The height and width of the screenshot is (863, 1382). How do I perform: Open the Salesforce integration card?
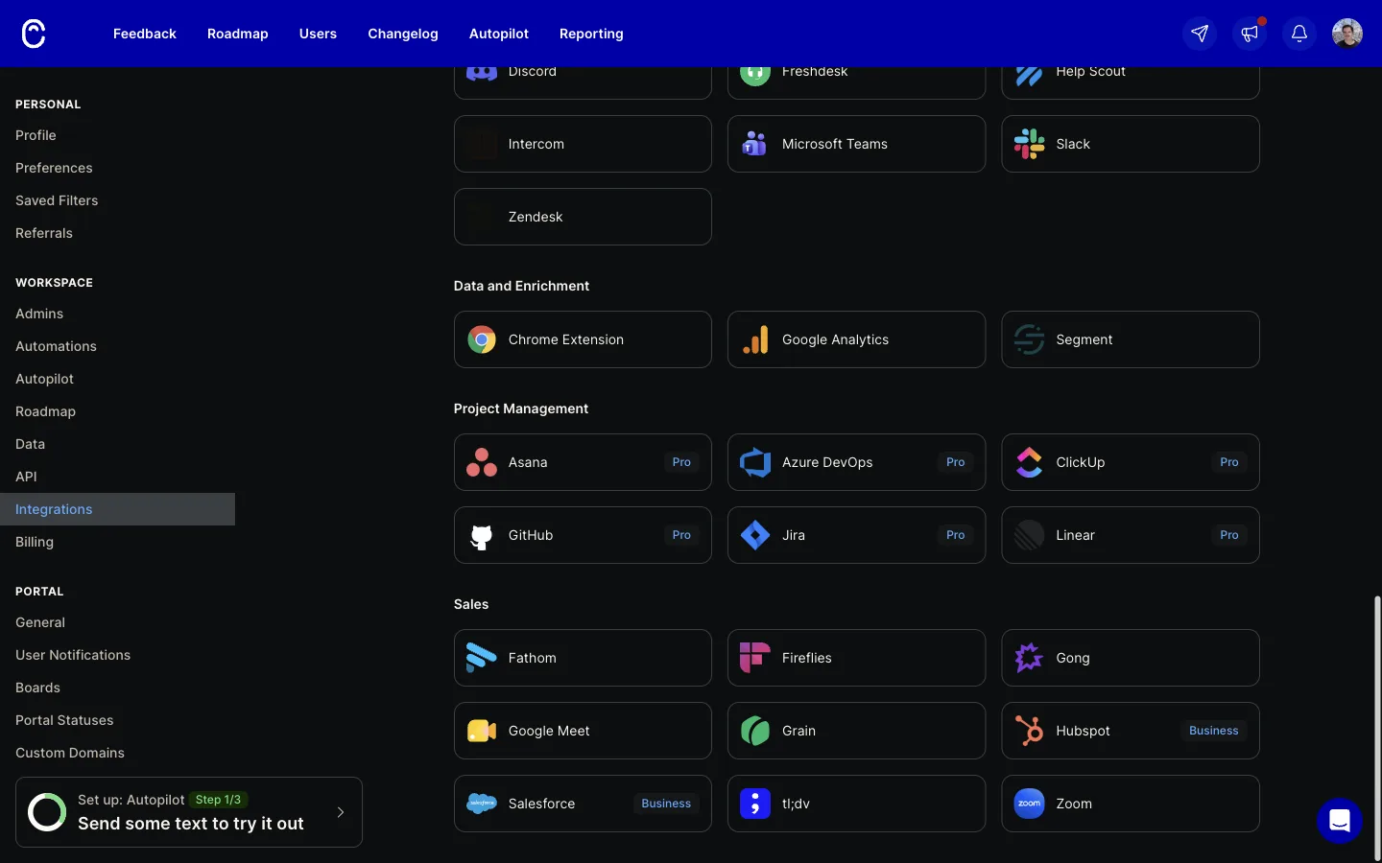click(583, 804)
